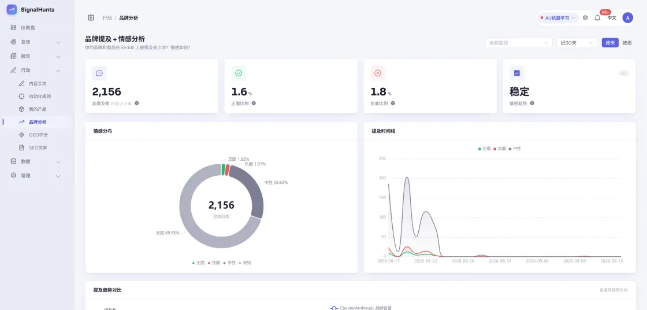
Task: Open the AI/机器学习 workspace dropdown
Action: (557, 18)
